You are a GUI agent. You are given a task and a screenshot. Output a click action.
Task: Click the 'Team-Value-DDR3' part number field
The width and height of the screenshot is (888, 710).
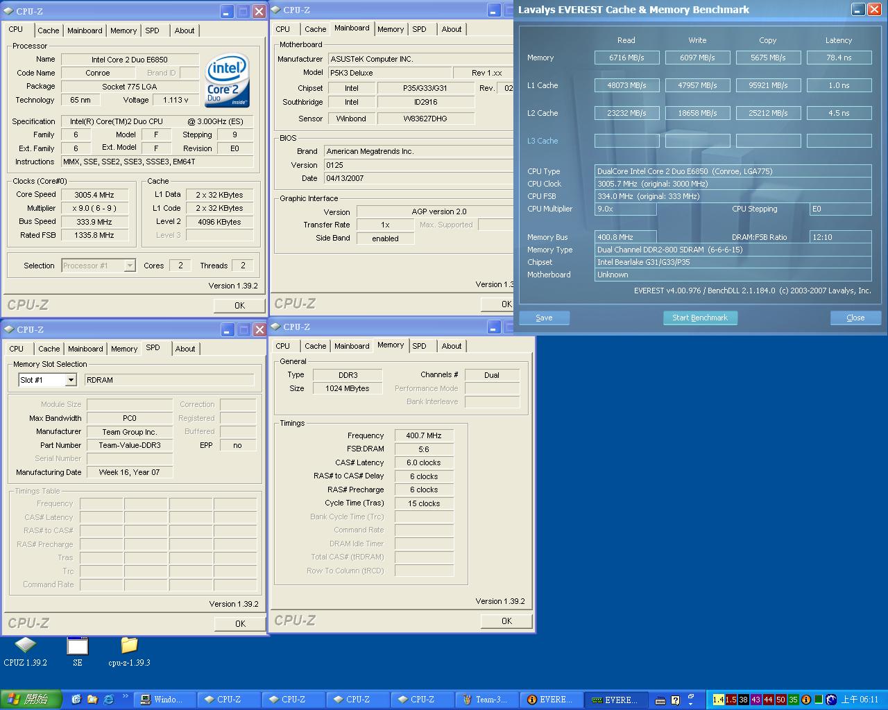point(129,445)
